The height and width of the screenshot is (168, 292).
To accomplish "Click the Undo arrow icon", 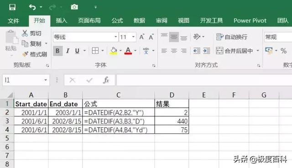I will tap(32, 7).
